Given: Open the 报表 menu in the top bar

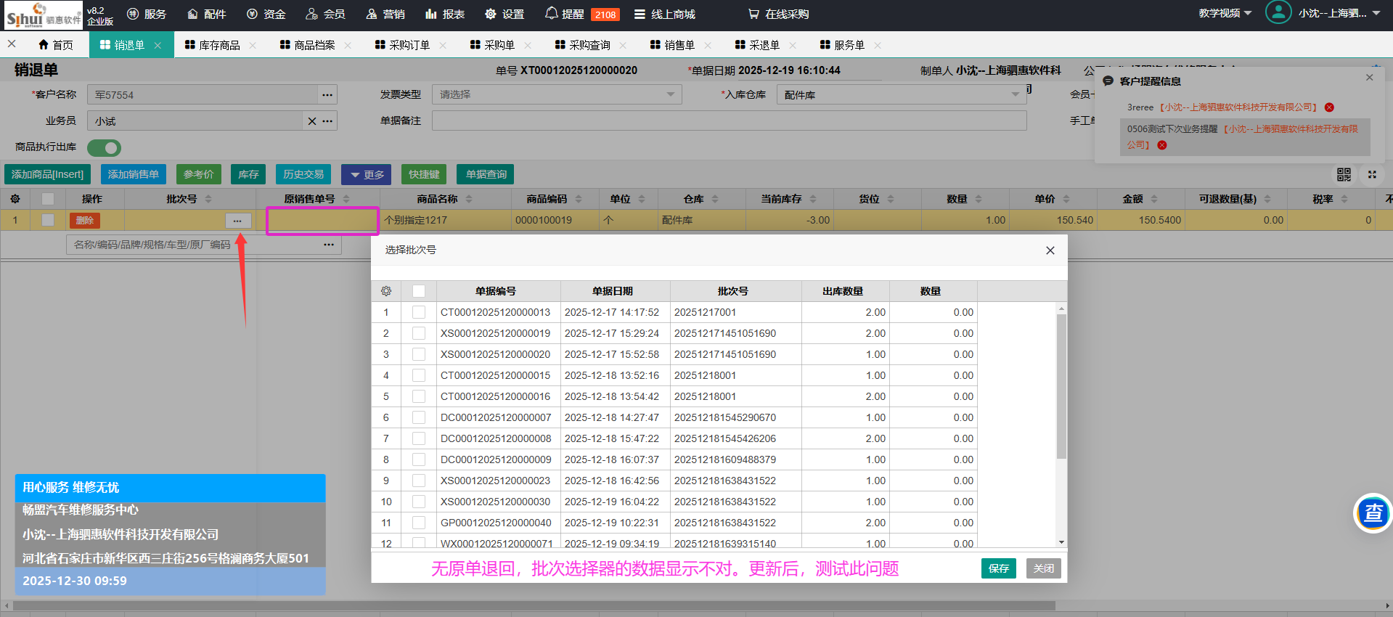Looking at the screenshot, I should coord(445,14).
